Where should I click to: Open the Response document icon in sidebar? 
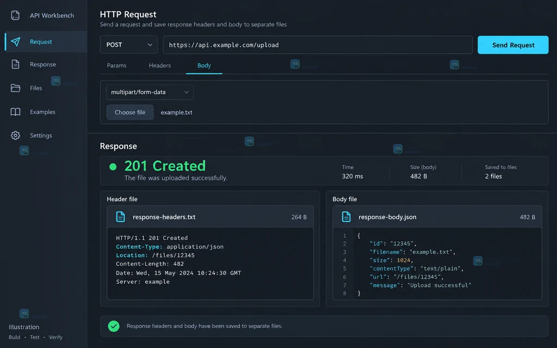coord(15,64)
